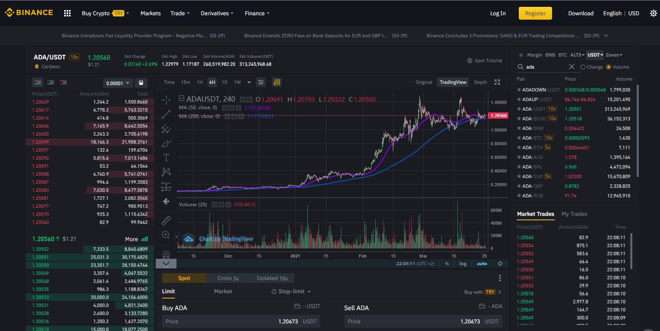Switch to the My Trades tab
This screenshot has height=331, width=660.
coord(574,214)
